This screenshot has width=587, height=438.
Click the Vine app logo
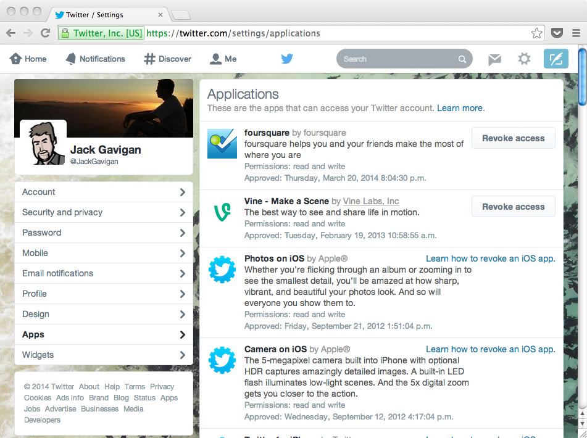(222, 213)
